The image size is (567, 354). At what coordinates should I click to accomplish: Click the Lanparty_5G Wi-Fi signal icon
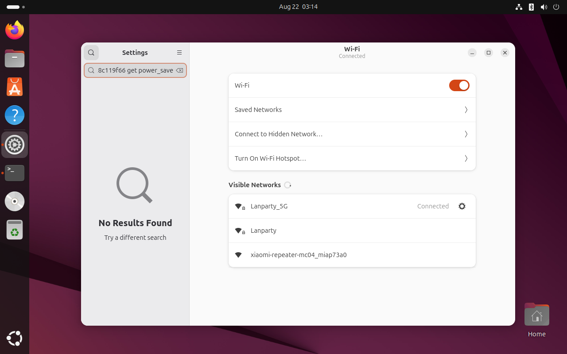click(x=240, y=206)
